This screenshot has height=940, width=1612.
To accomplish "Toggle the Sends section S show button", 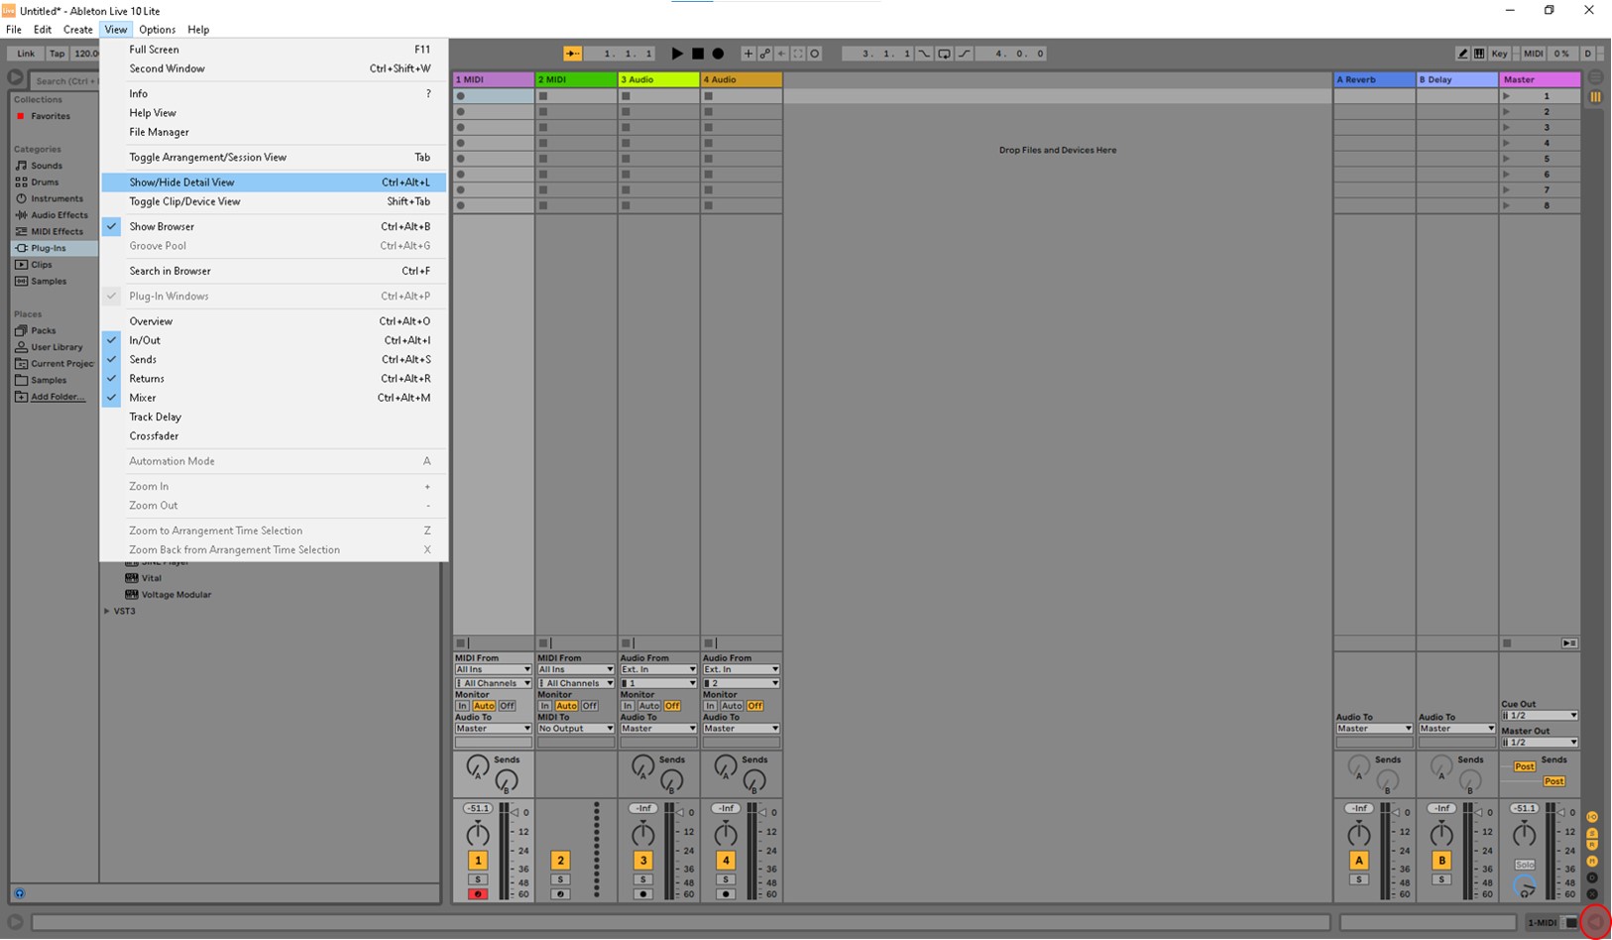I will pyautogui.click(x=1592, y=833).
